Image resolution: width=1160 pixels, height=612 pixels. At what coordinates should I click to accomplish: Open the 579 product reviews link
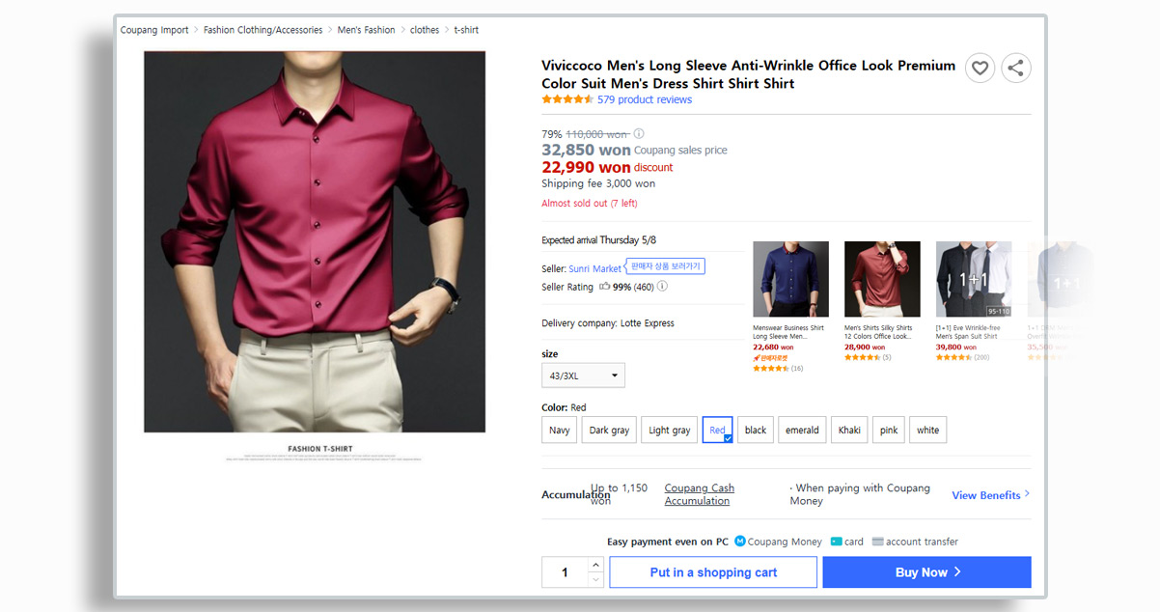(644, 99)
